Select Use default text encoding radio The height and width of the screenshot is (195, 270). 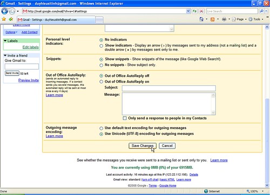point(102,128)
